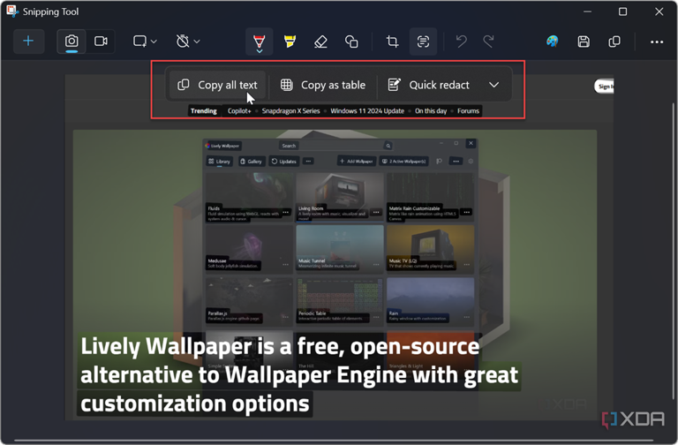This screenshot has height=445, width=678.
Task: Click the Medusae wallpaper thumbnail
Action: 249,249
